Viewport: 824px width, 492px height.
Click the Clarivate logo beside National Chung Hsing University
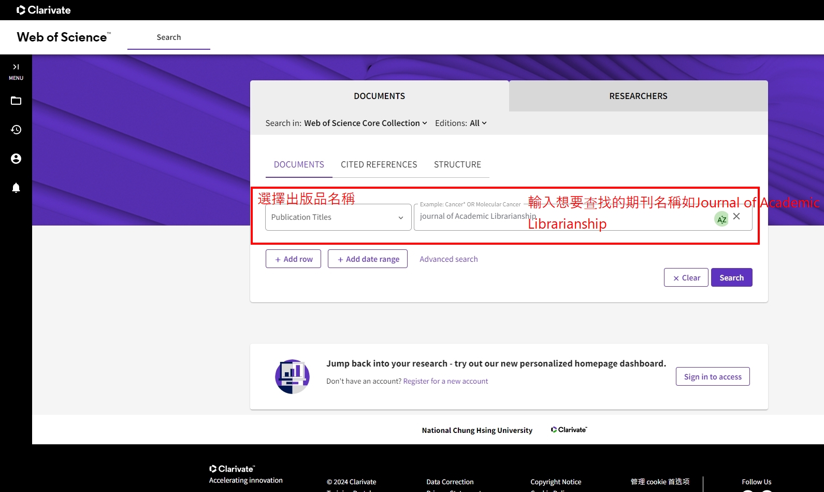(x=569, y=430)
